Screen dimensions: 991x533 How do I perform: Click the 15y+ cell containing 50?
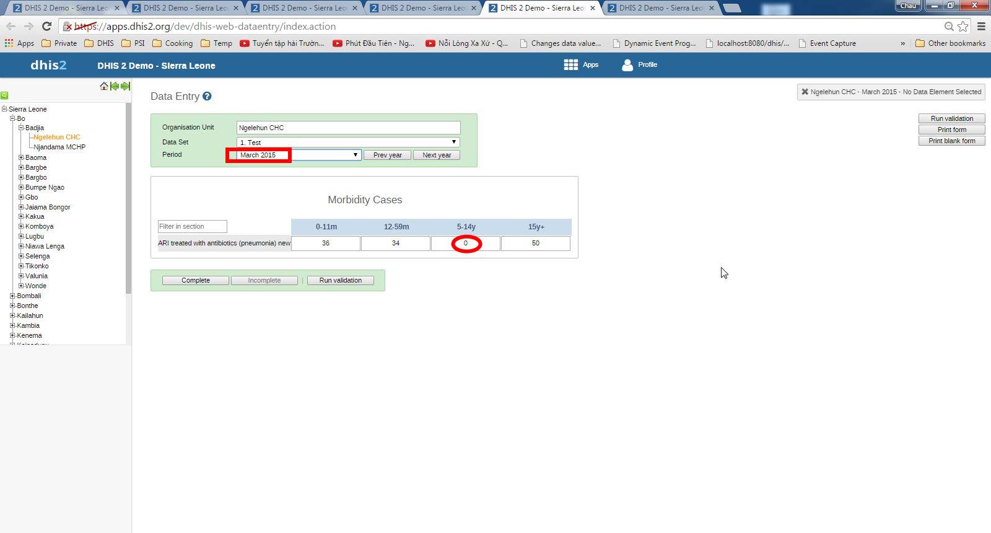point(536,243)
